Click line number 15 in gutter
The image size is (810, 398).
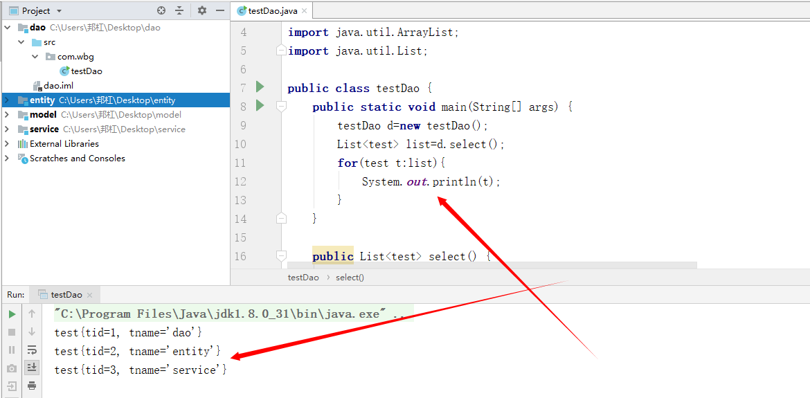pyautogui.click(x=240, y=237)
